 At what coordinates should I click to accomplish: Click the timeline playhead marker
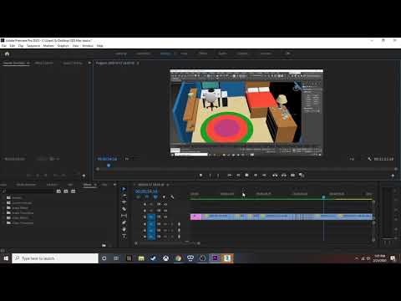[323, 197]
